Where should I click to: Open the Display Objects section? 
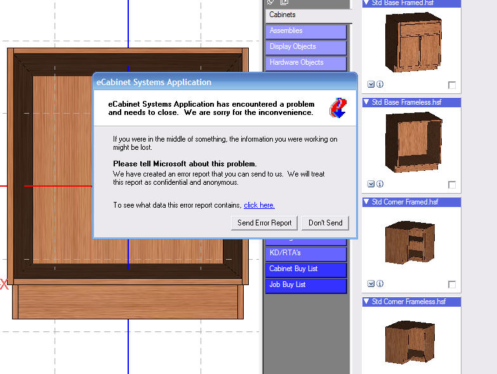(x=306, y=47)
